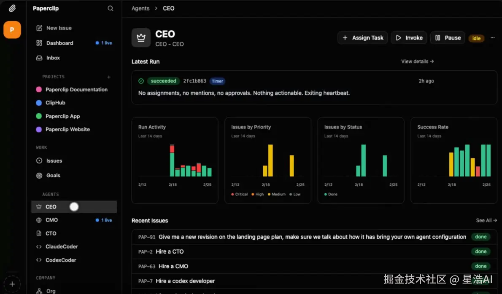Click the Timer badge

pyautogui.click(x=217, y=81)
